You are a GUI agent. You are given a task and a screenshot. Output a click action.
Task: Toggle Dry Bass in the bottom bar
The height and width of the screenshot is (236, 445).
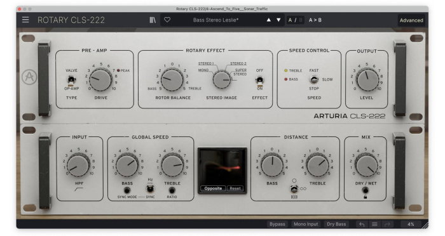pyautogui.click(x=336, y=224)
